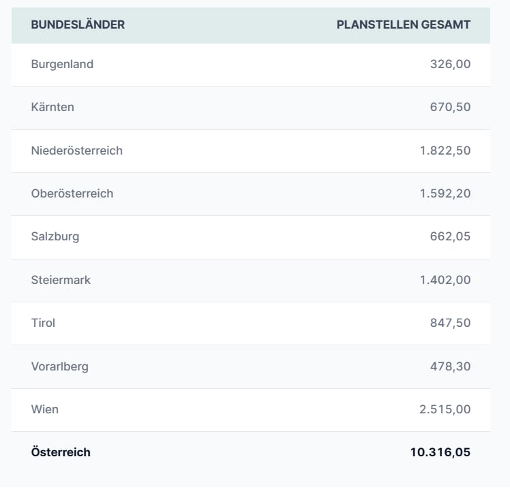Select the Tirol row label

tap(43, 323)
